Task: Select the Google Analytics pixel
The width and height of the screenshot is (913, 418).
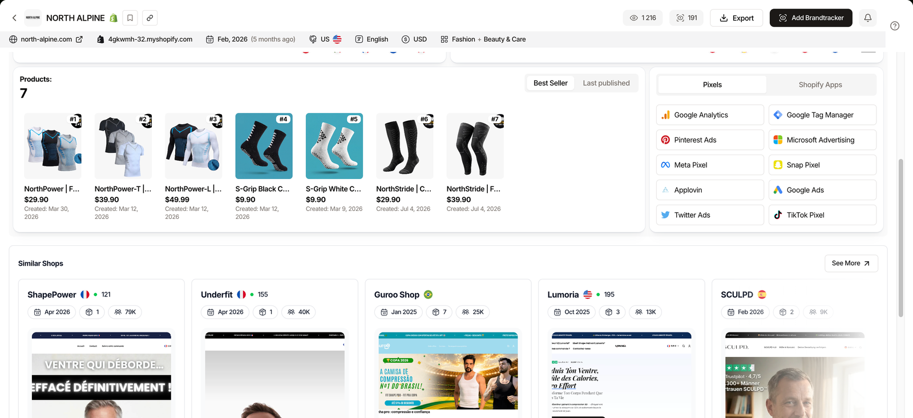Action: click(710, 115)
